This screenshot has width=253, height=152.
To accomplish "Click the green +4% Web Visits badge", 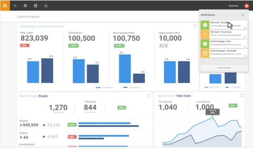I will [x=233, y=105].
